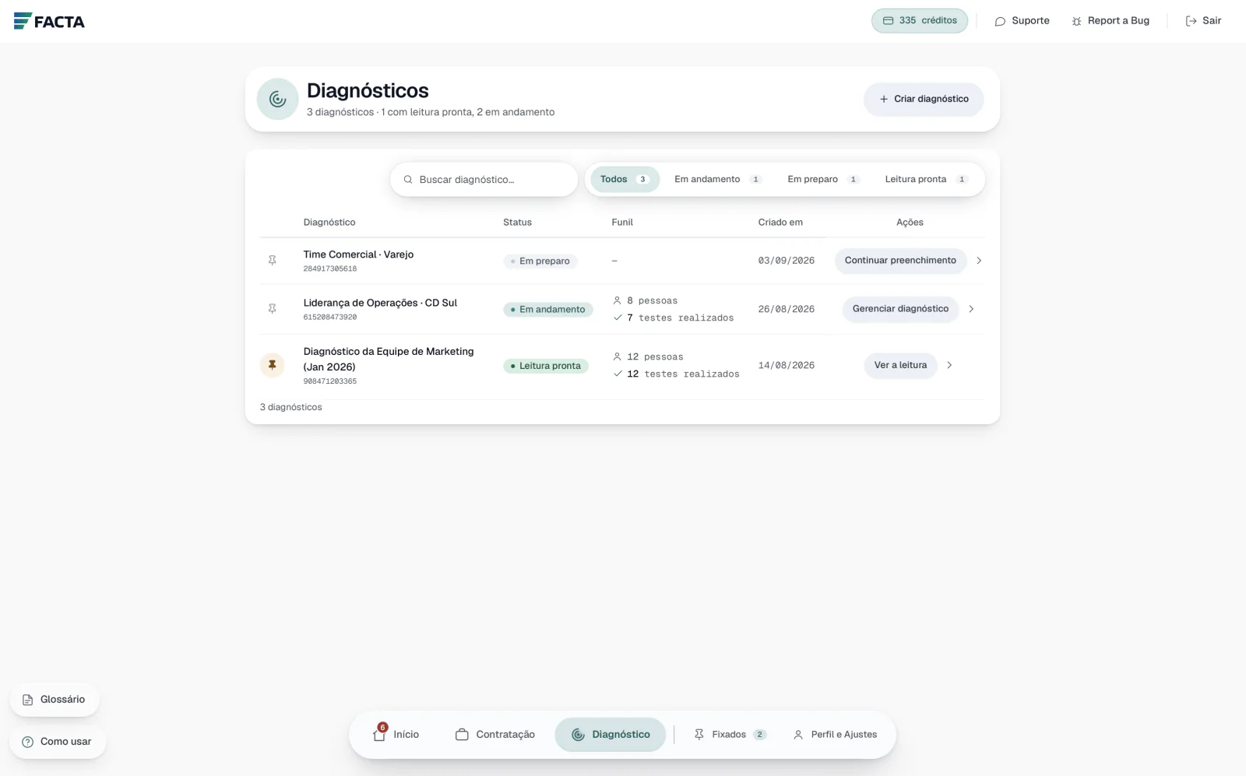The width and height of the screenshot is (1246, 776).
Task: Select the Em andamento filter tab
Action: [x=717, y=179]
